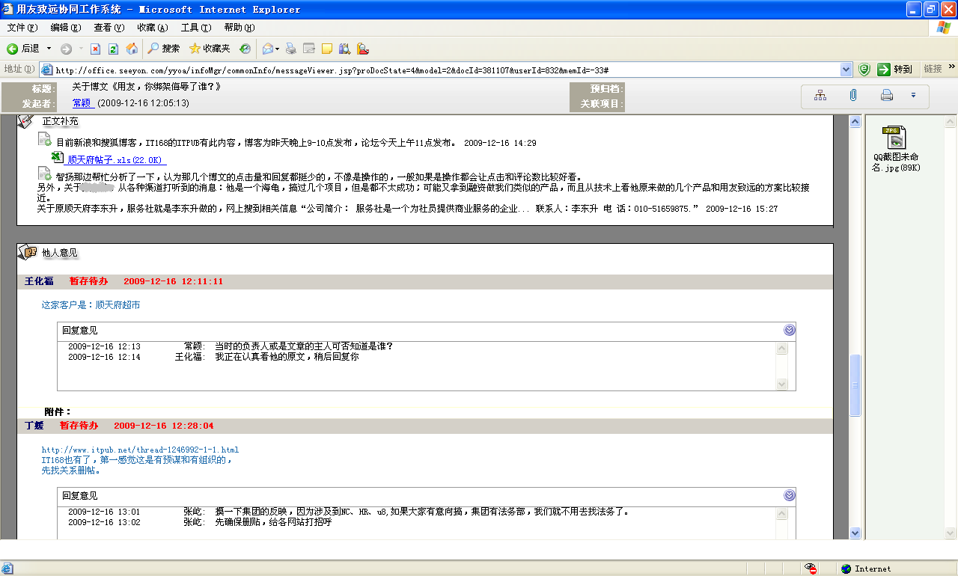Screen dimensions: 958x576
Task: Click the Internet zone globe in status bar
Action: (846, 569)
